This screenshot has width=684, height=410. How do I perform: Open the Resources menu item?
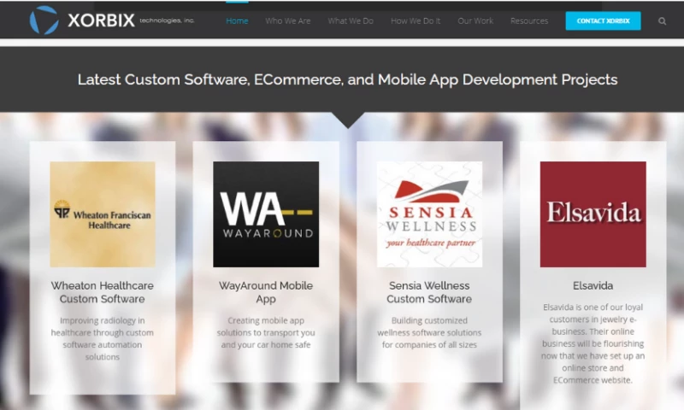click(x=529, y=21)
